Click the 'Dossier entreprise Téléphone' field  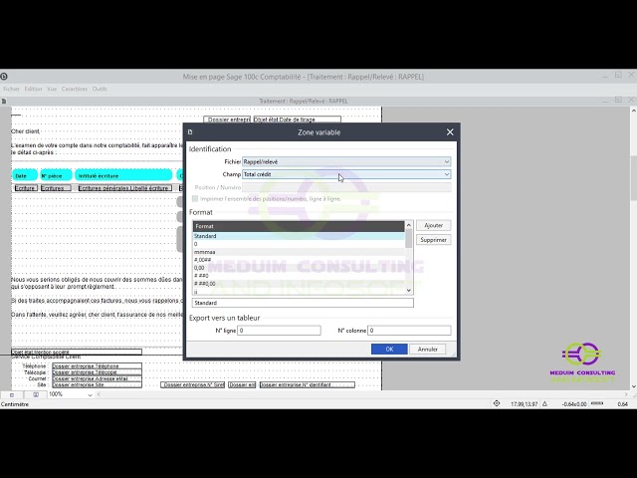(x=97, y=366)
